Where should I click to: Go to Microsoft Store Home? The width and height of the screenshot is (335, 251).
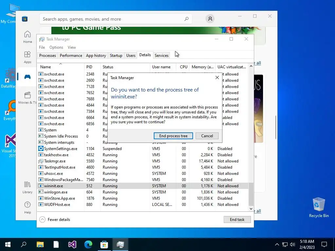pos(27,37)
